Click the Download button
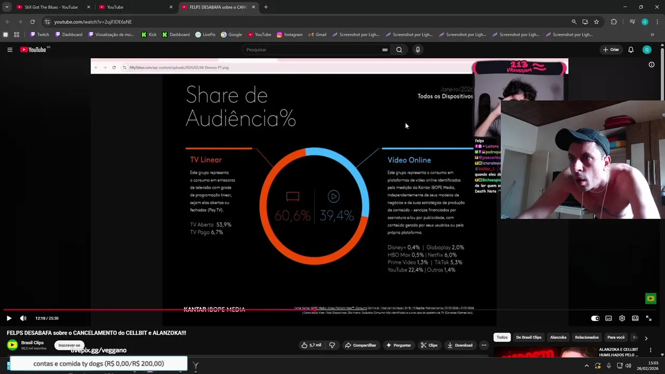 [x=460, y=345]
